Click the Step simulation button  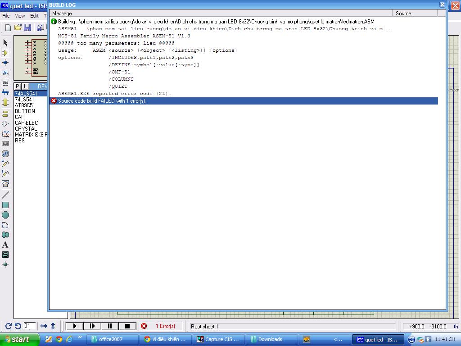pos(92,326)
